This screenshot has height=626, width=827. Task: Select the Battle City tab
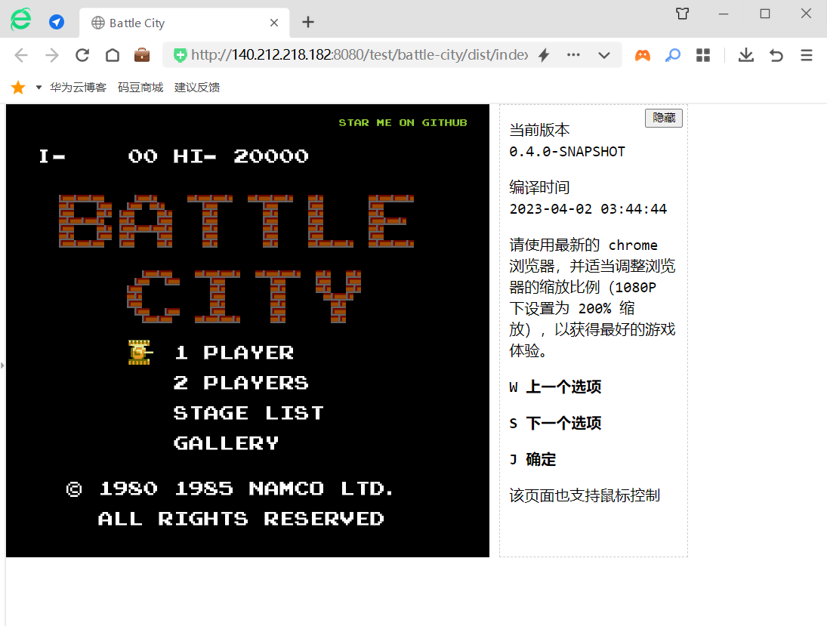point(184,23)
